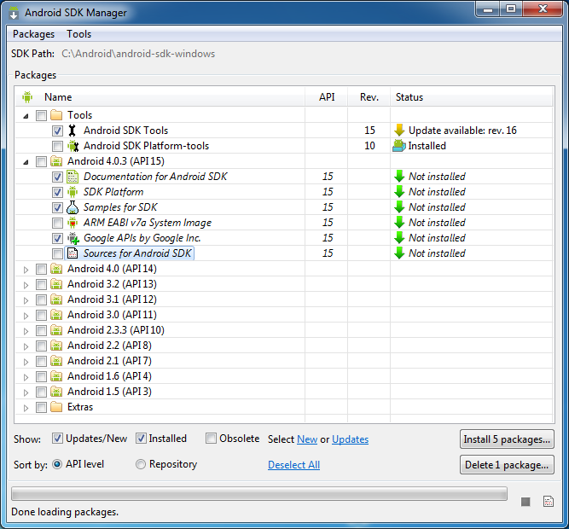Click the New selection link

tap(307, 439)
